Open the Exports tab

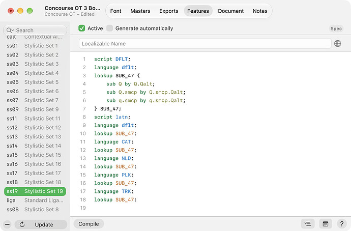[169, 11]
